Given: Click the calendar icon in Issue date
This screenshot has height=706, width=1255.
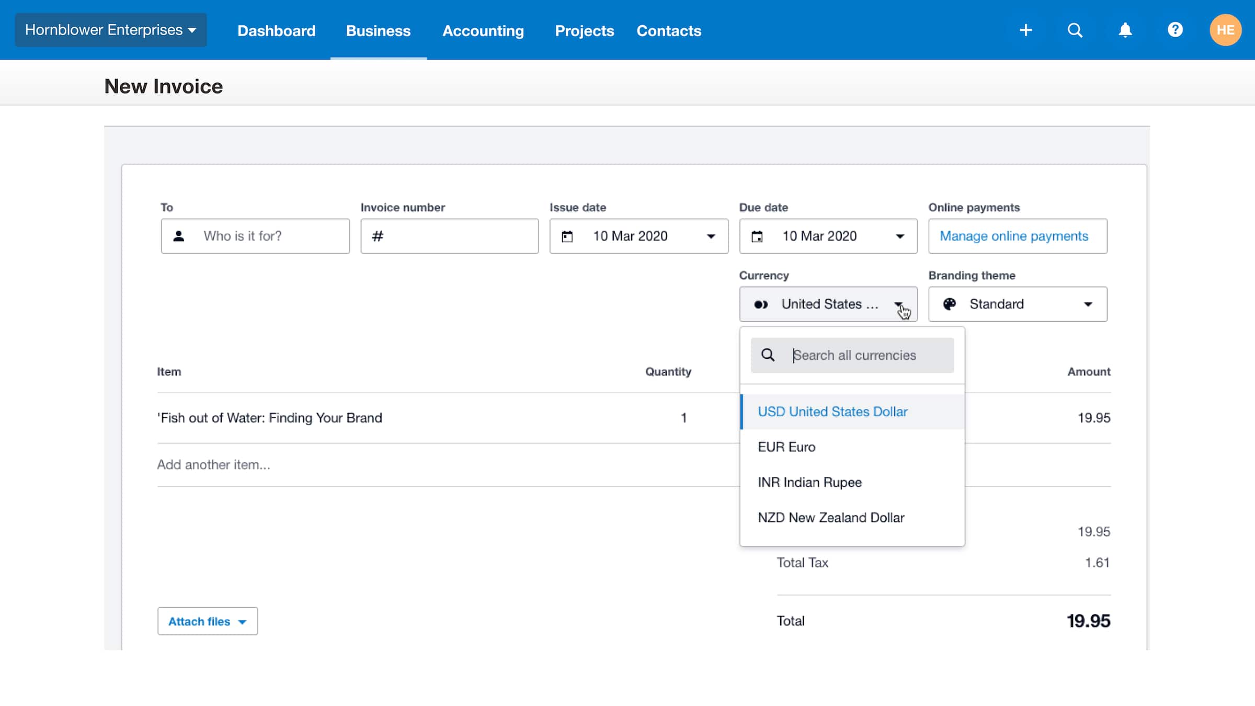Looking at the screenshot, I should pos(567,236).
